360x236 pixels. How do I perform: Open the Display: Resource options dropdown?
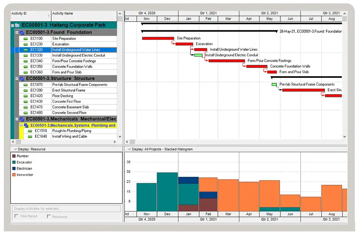pos(15,149)
